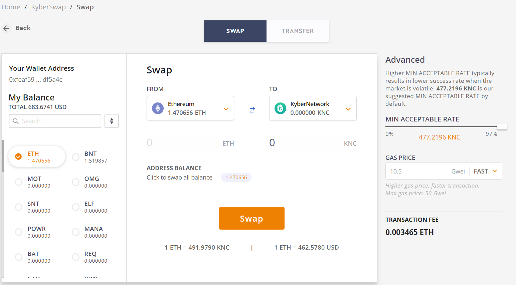The image size is (516, 285).
Task: Select the OMG token radio button
Action: [x=76, y=182]
